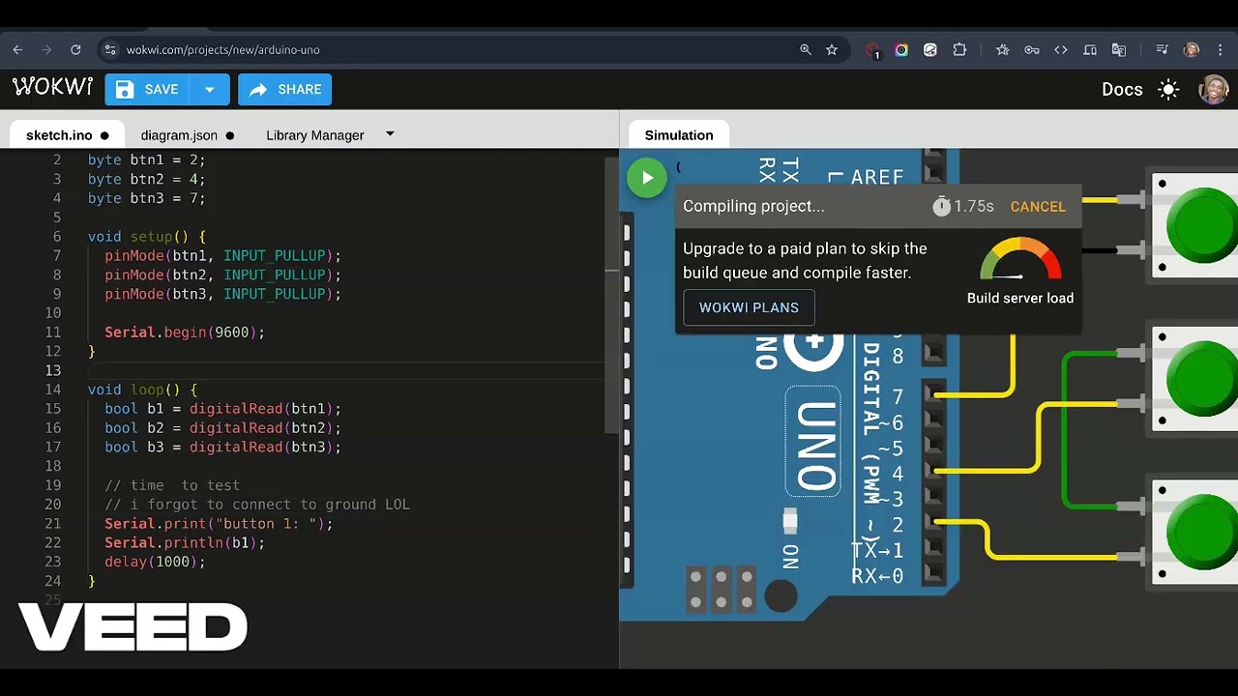The width and height of the screenshot is (1238, 696).
Task: Toggle the light/dark theme sun icon
Action: [x=1168, y=90]
